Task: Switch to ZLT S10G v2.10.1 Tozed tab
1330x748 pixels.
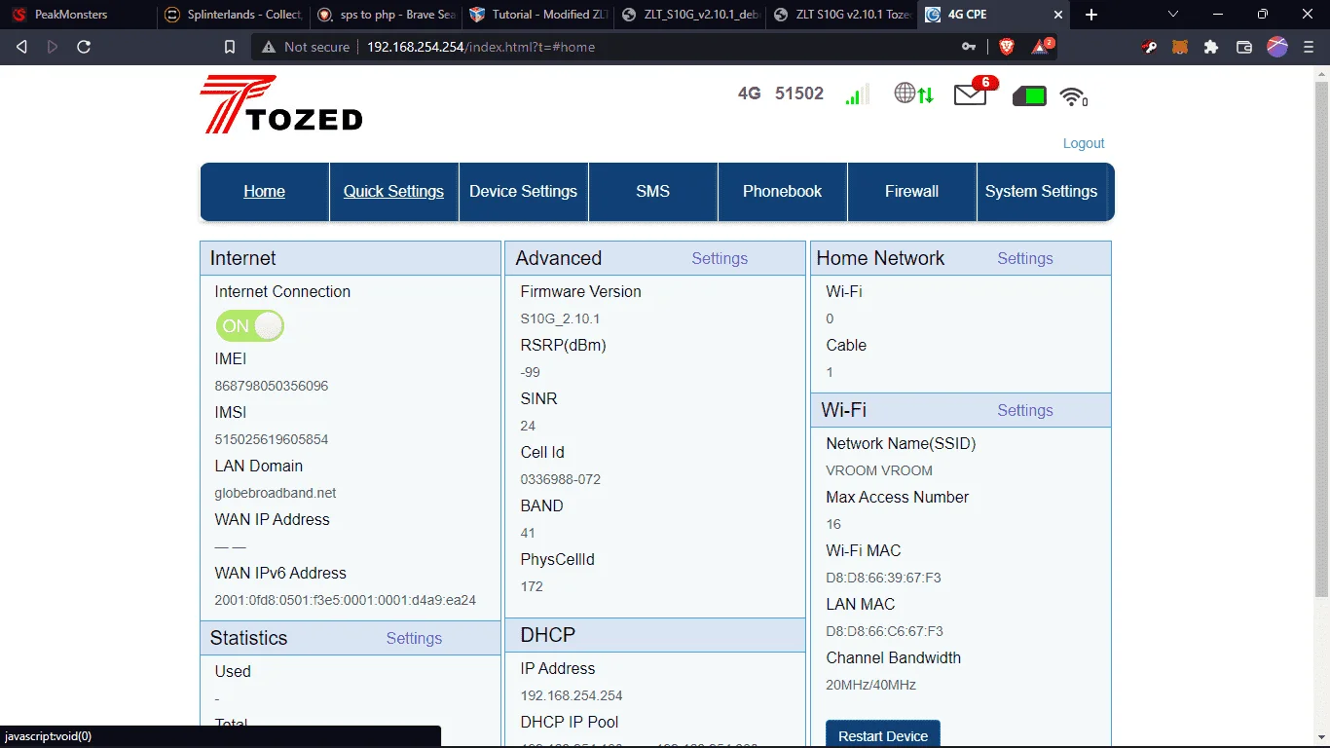Action: pyautogui.click(x=840, y=15)
